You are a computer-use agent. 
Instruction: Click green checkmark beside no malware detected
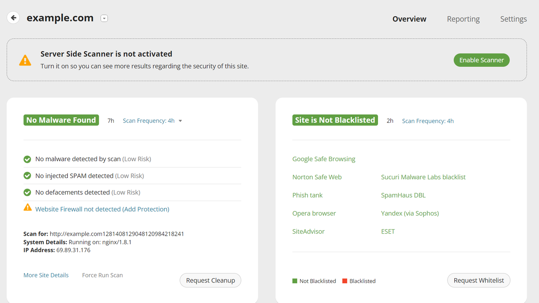(x=27, y=159)
